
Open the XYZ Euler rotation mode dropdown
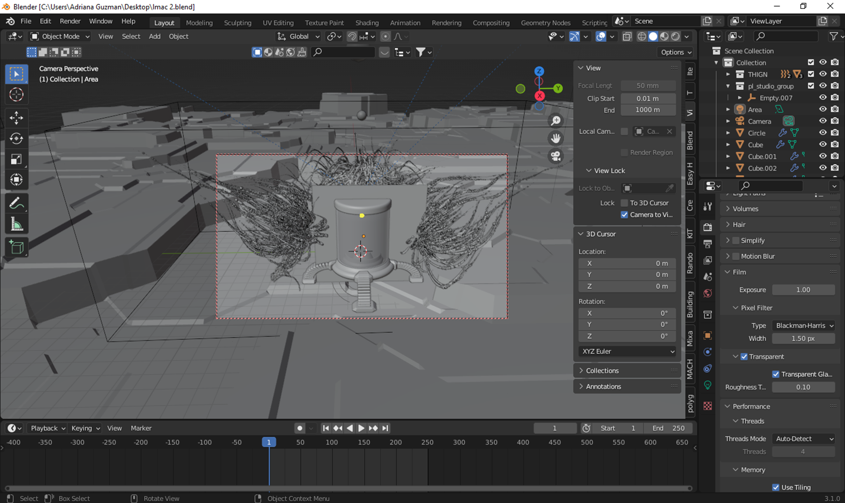click(628, 351)
